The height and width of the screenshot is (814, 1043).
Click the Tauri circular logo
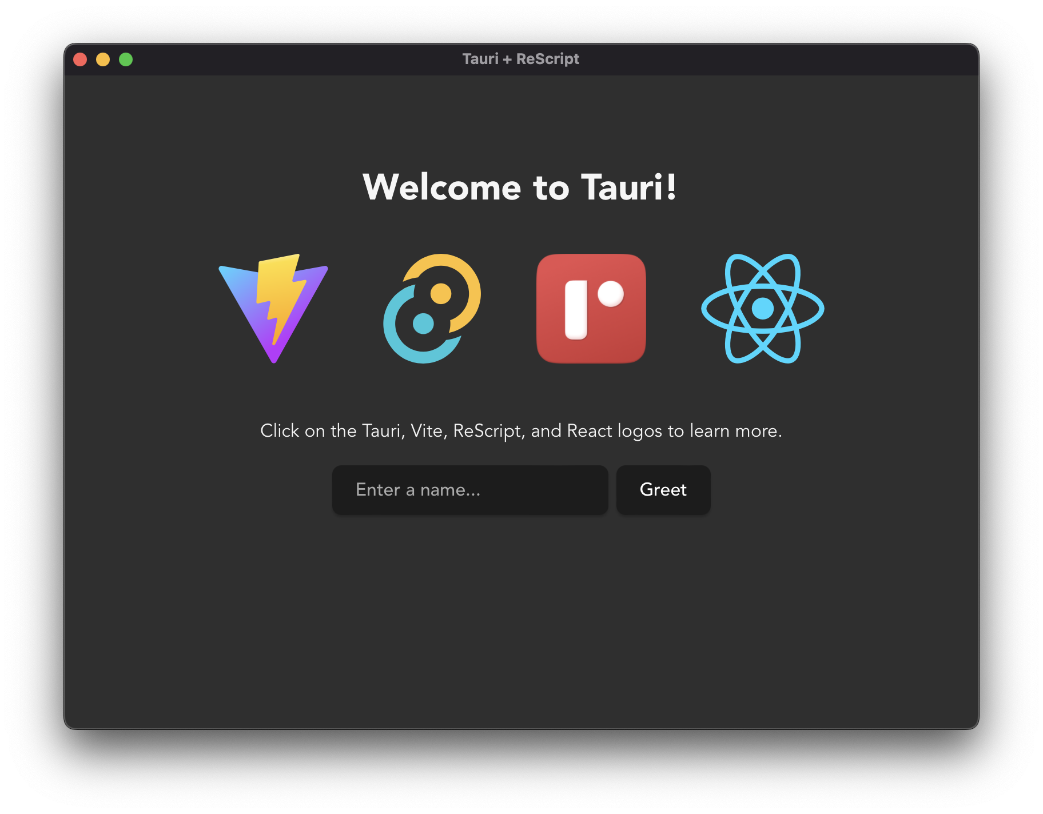(x=432, y=309)
